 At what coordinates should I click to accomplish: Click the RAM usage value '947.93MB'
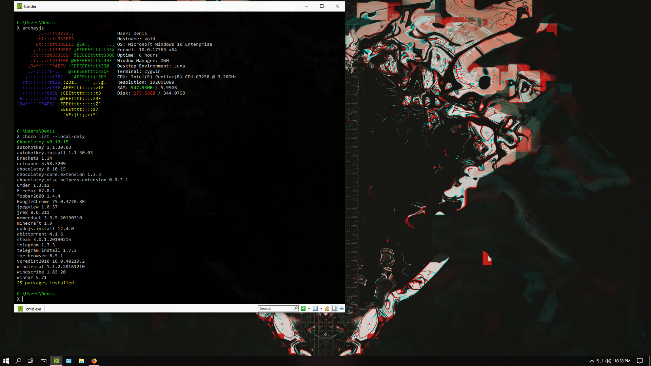pyautogui.click(x=142, y=88)
